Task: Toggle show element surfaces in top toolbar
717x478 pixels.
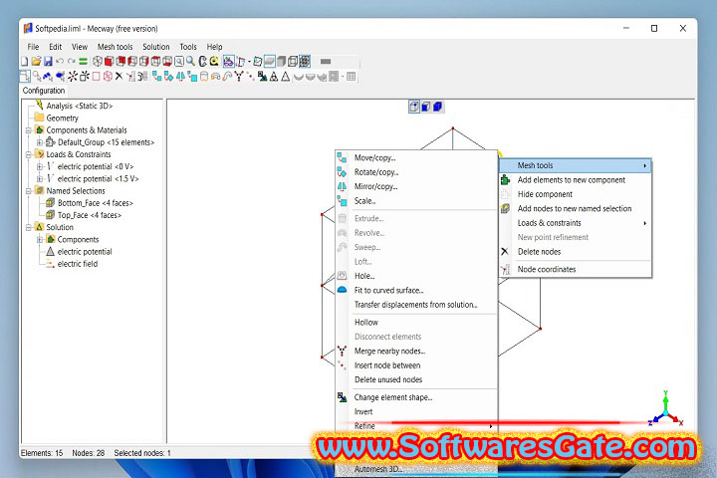Action: click(270, 62)
